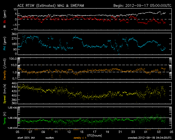
Task: Click the 19 hour tick label
Action: click(x=107, y=132)
